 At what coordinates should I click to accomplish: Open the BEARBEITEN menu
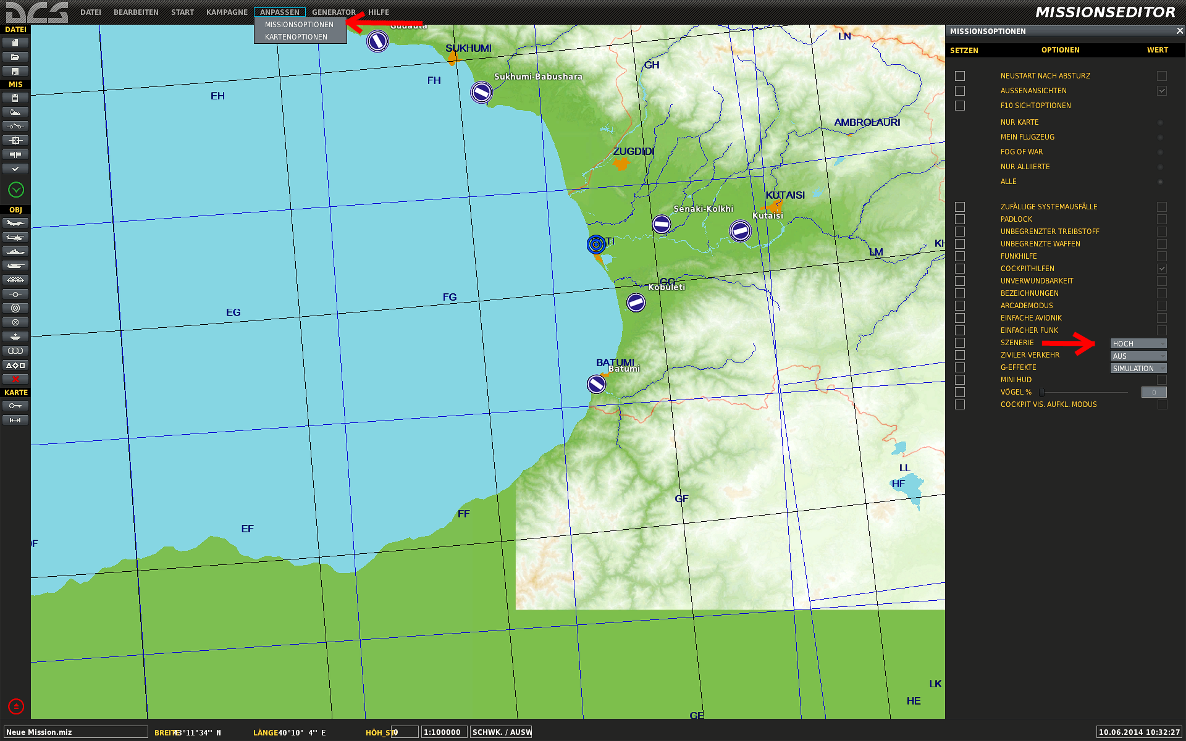click(x=136, y=12)
